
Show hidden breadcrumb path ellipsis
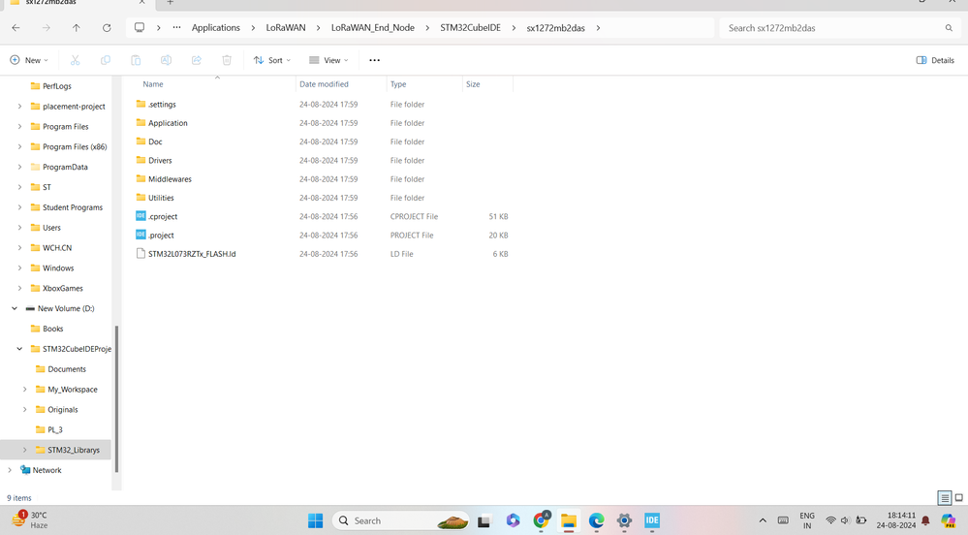[176, 28]
